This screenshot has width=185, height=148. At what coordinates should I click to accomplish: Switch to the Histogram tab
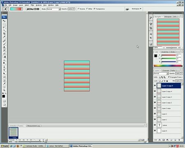pyautogui.click(x=168, y=16)
